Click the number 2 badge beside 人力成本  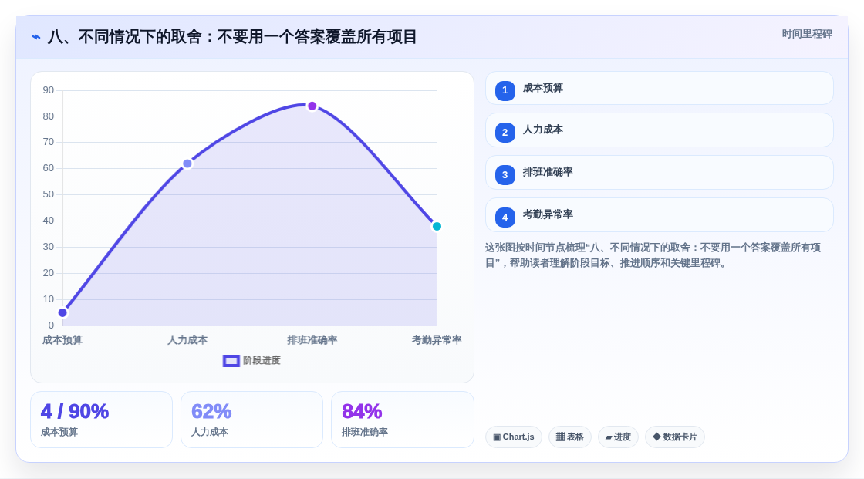coord(505,133)
